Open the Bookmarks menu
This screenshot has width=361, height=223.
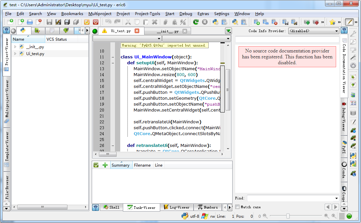(x=72, y=14)
